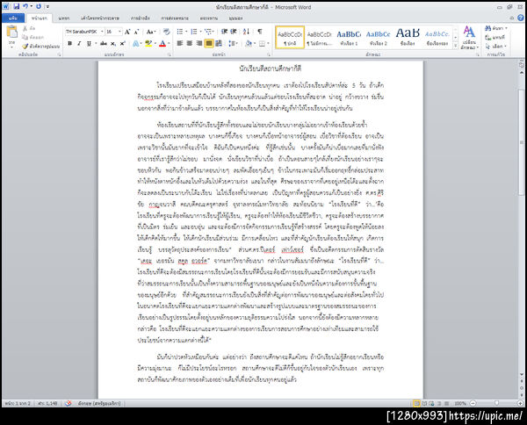Apply the yellow text highlight color
This screenshot has width=527, height=425.
(x=148, y=43)
